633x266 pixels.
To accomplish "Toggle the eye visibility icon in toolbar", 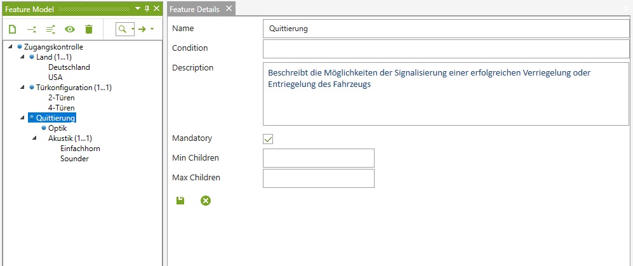I will point(70,29).
